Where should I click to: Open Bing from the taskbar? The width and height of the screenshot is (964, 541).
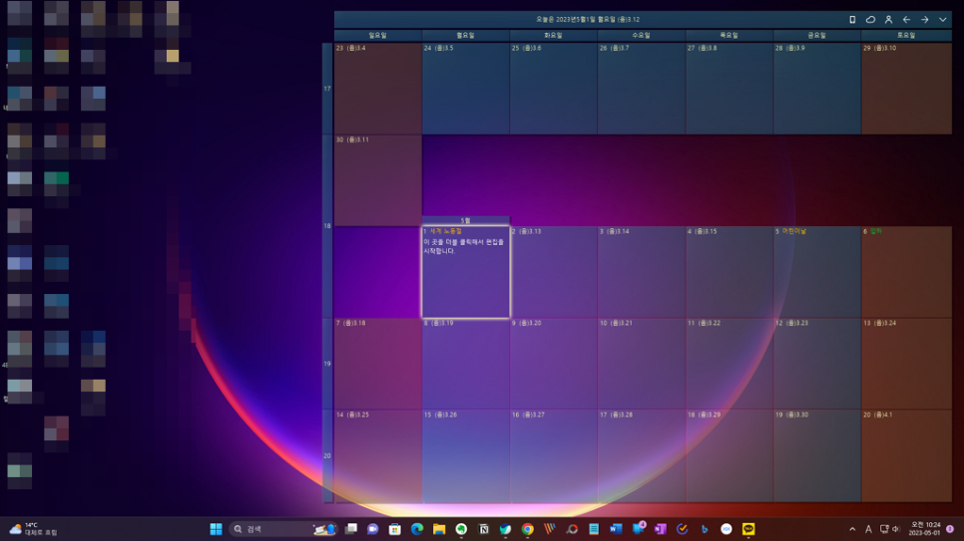(705, 529)
